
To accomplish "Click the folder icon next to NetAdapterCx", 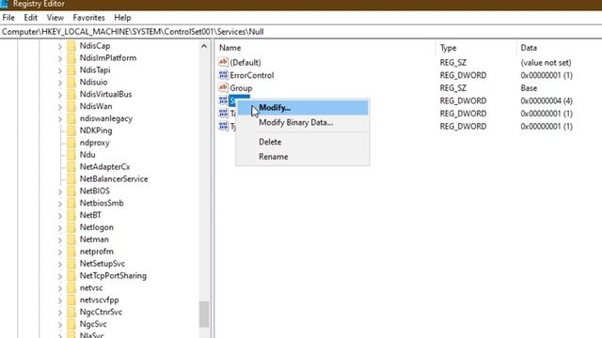I will 71,167.
